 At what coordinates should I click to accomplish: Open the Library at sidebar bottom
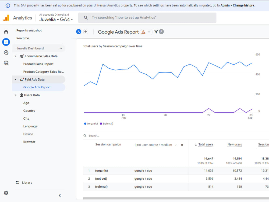[27, 183]
